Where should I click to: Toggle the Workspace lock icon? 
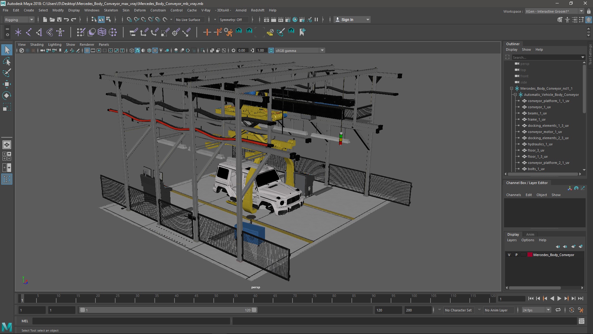589,11
